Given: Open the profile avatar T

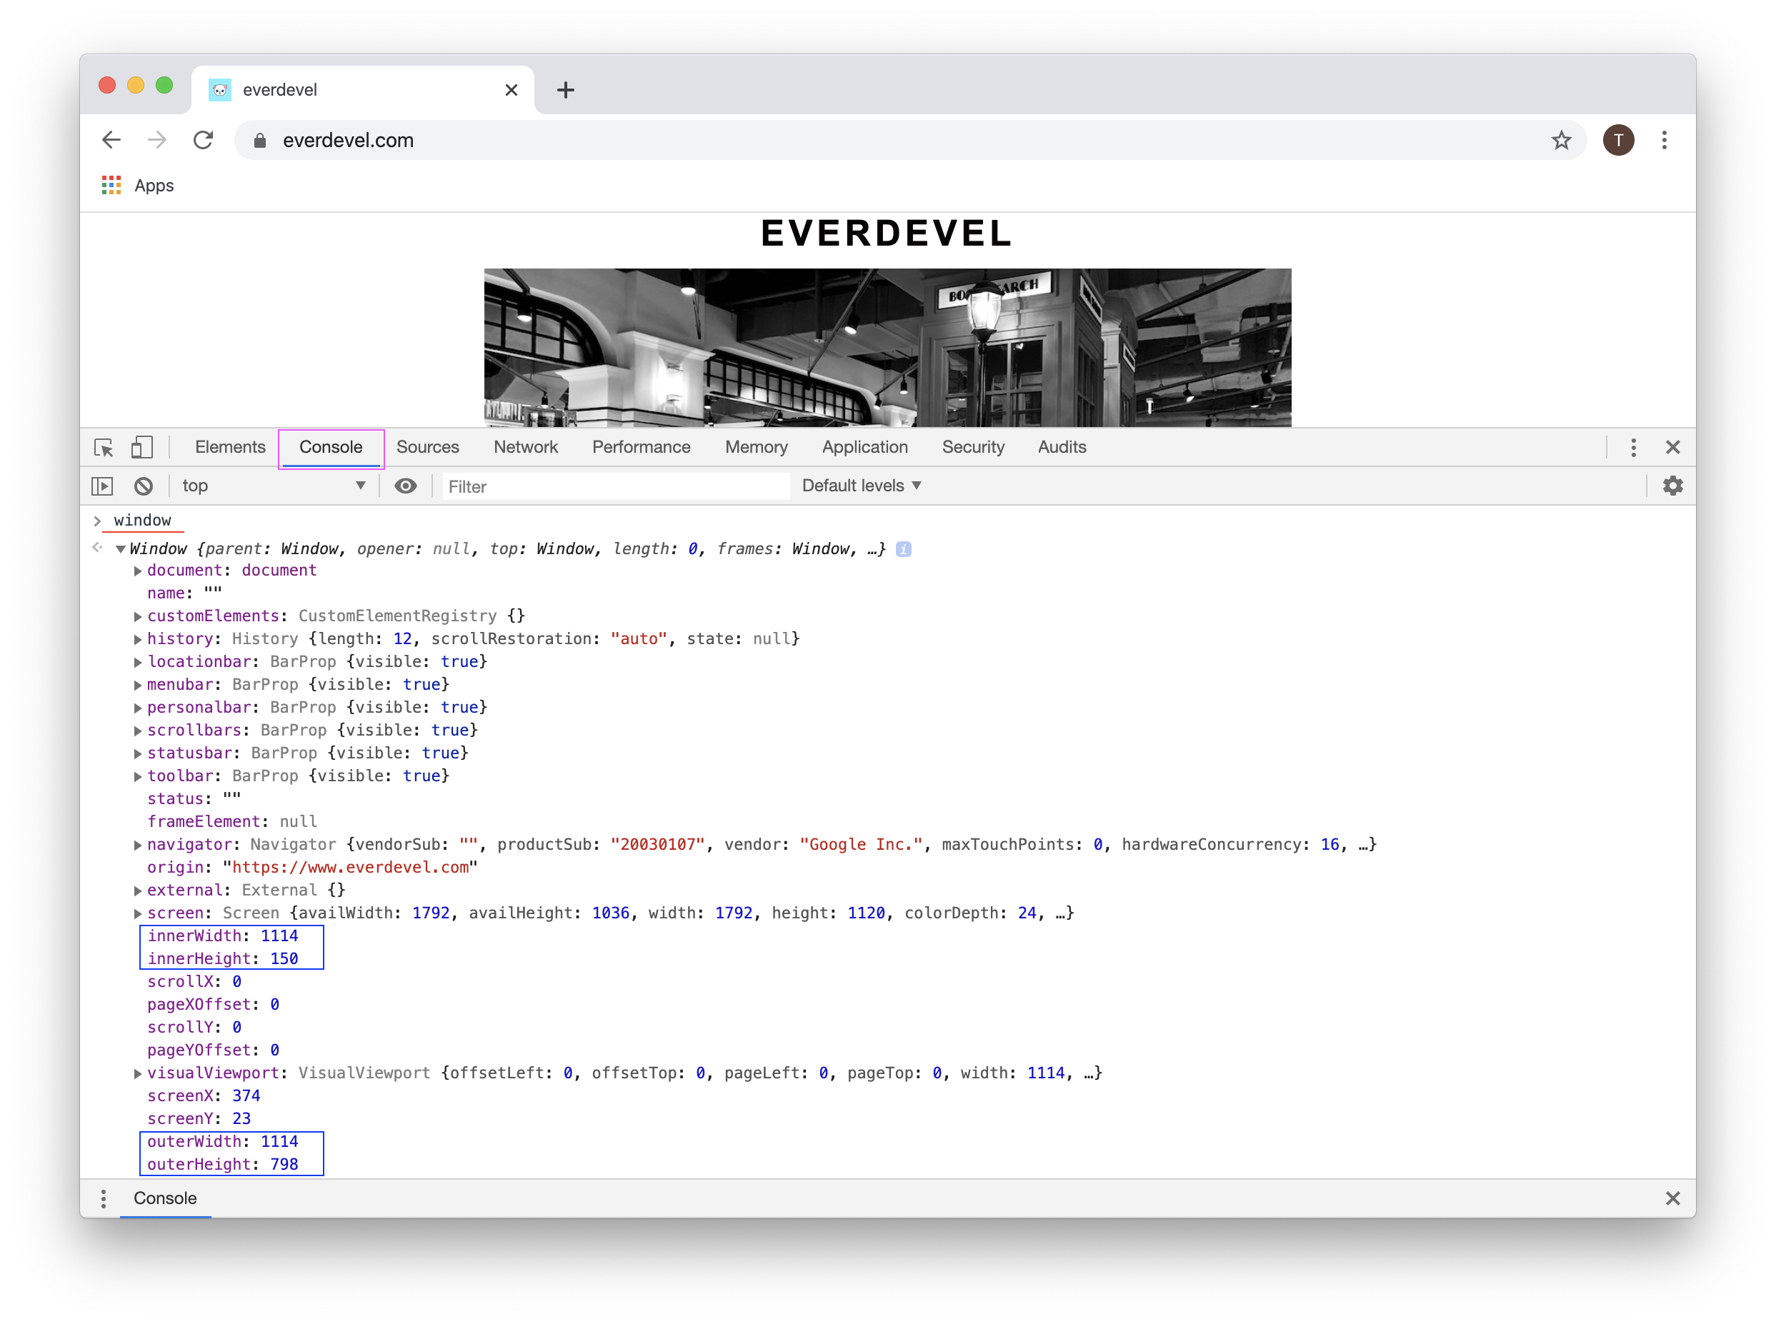Looking at the screenshot, I should 1618,140.
